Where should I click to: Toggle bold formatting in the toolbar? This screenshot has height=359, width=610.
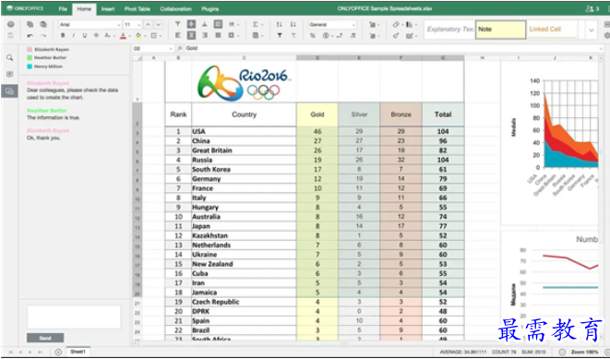(x=63, y=35)
